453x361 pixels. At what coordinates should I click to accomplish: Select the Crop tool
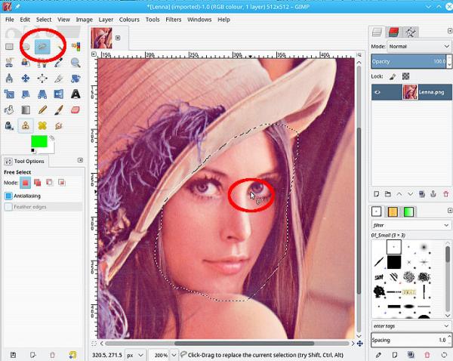pos(59,78)
